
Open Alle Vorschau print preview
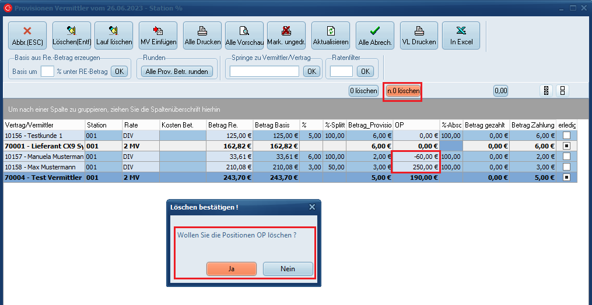click(244, 36)
